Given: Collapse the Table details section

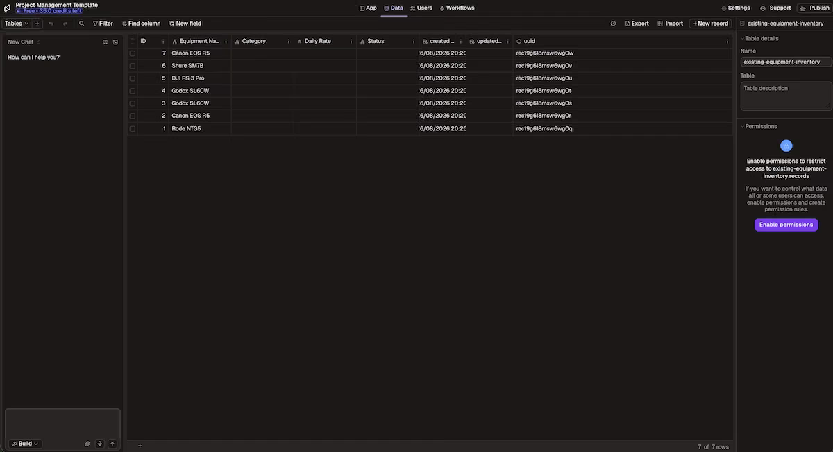Looking at the screenshot, I should 759,39.
